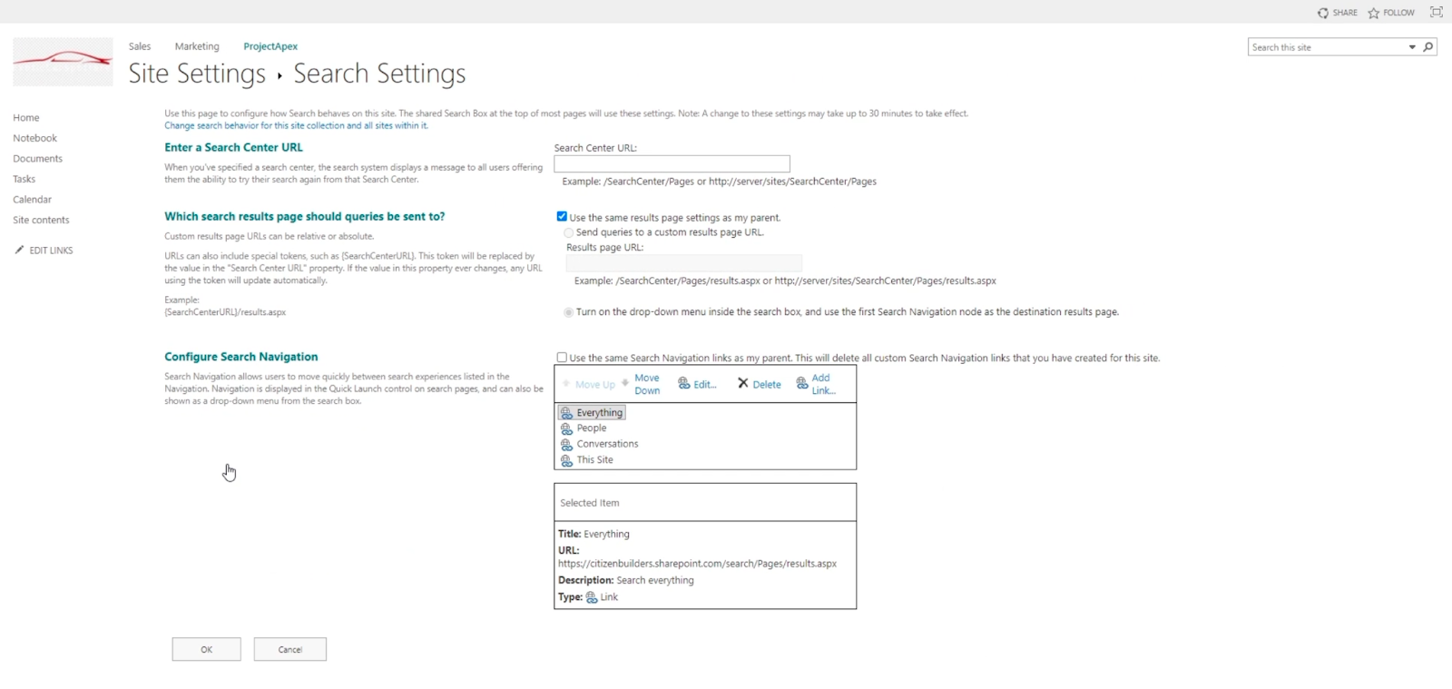Image resolution: width=1452 pixels, height=689 pixels.
Task: Check use same Search Navigation links as parent
Action: (x=562, y=358)
